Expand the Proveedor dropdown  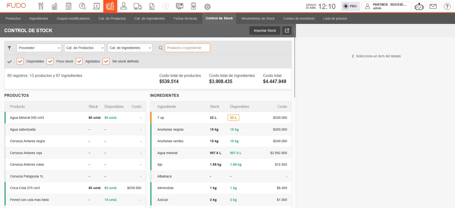pos(39,48)
